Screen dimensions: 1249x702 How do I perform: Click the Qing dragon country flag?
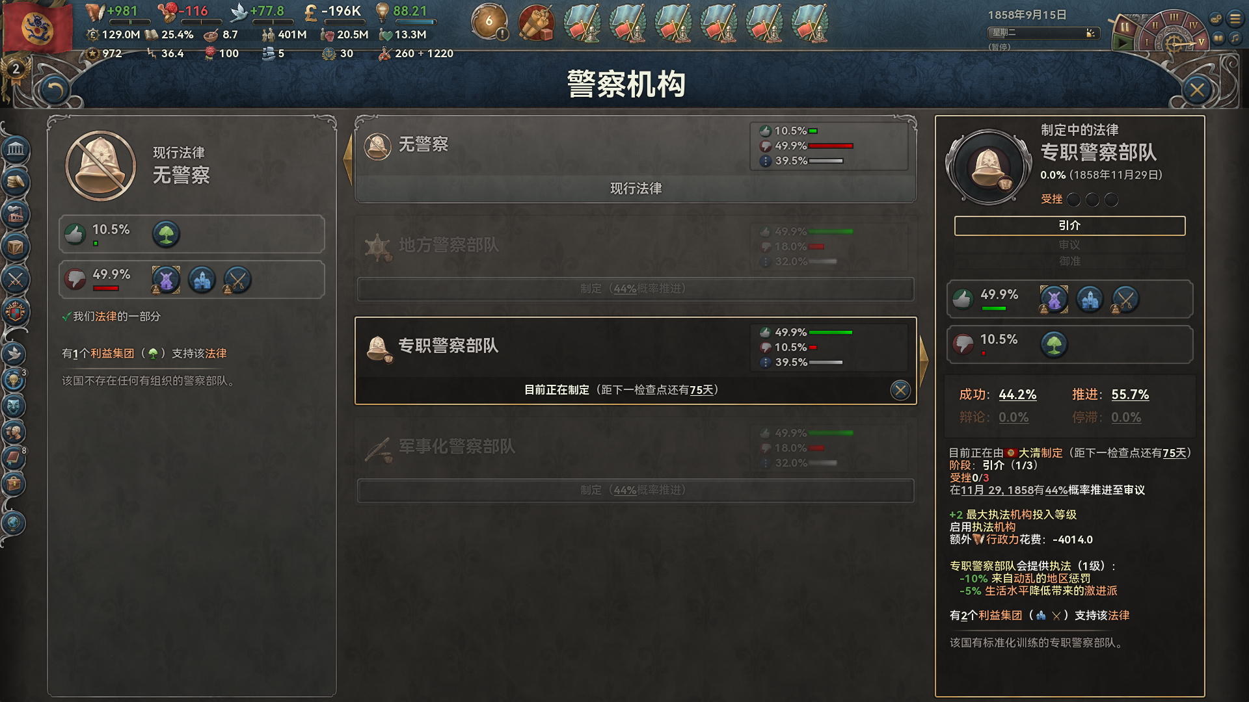37,27
